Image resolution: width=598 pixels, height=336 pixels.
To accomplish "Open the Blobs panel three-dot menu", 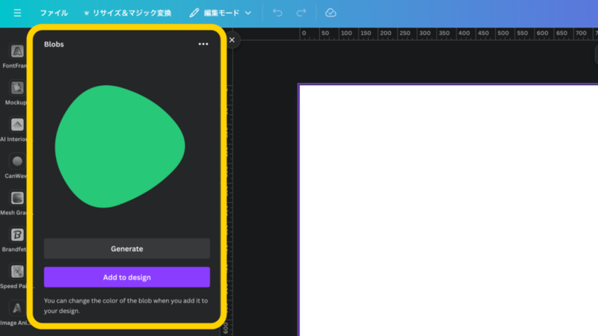I will [x=203, y=44].
